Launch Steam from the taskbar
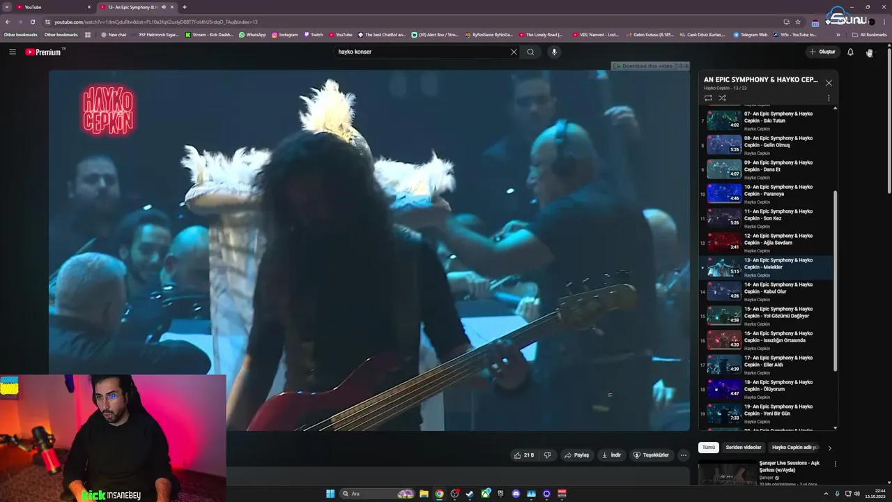892x502 pixels. click(470, 494)
